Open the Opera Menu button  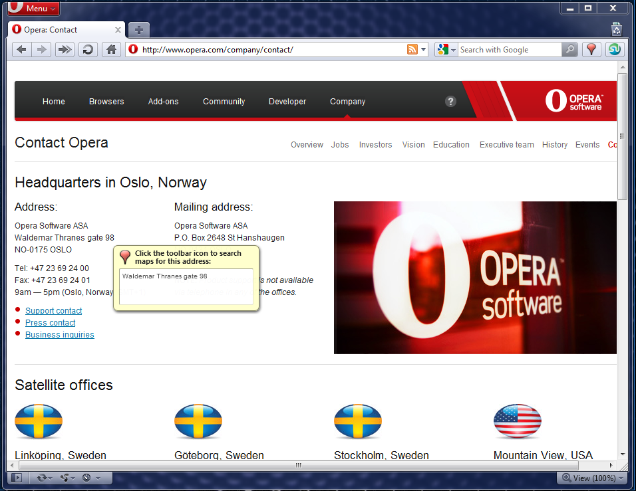[x=34, y=8]
